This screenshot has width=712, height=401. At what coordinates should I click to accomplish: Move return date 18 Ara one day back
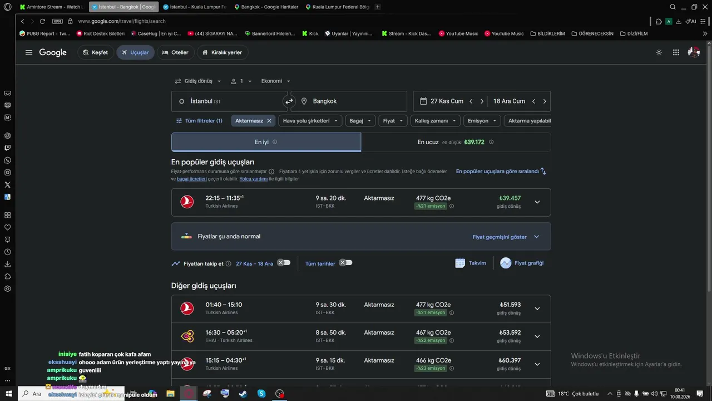(533, 101)
